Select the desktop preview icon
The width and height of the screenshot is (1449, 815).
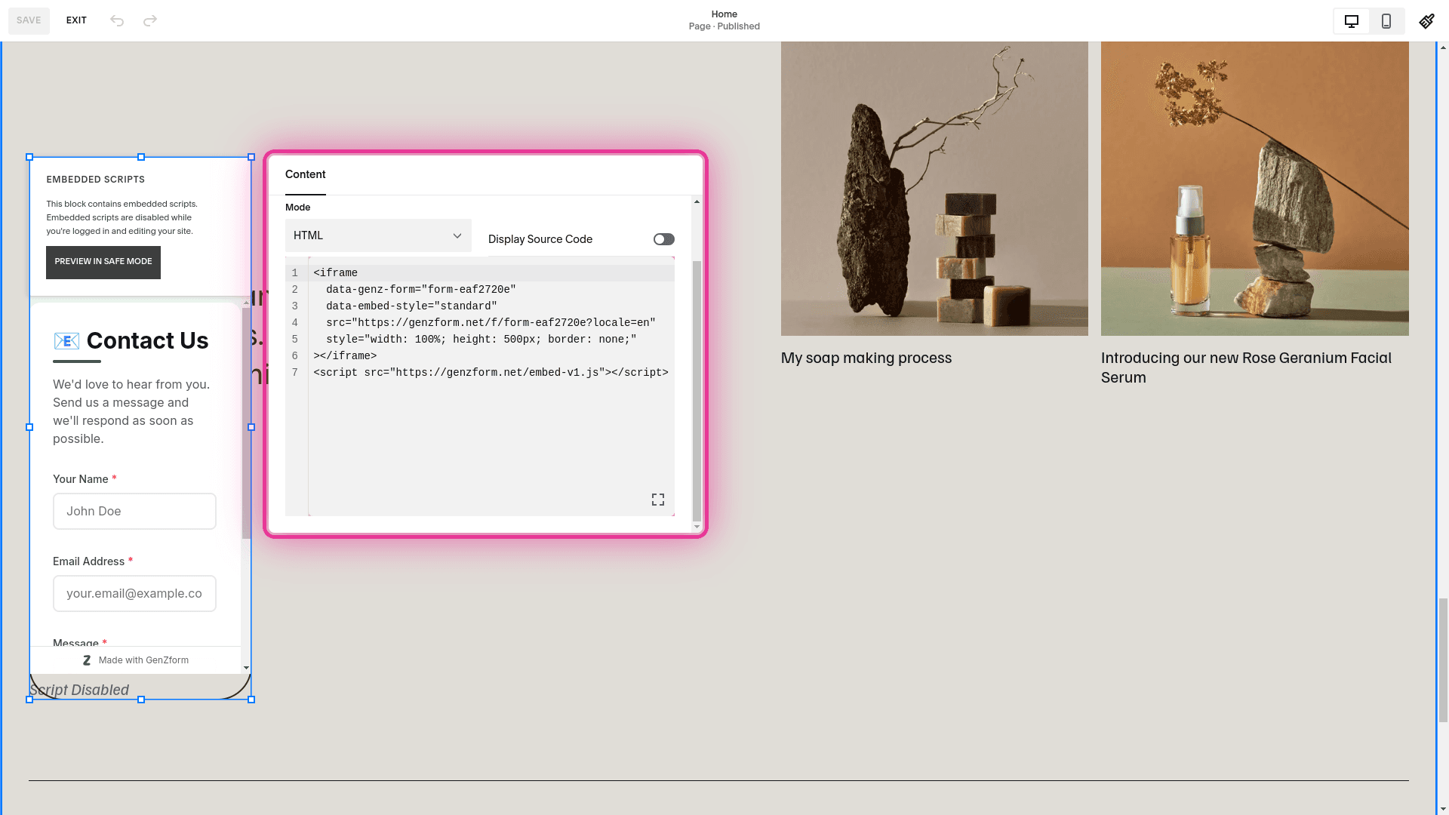[x=1351, y=20]
